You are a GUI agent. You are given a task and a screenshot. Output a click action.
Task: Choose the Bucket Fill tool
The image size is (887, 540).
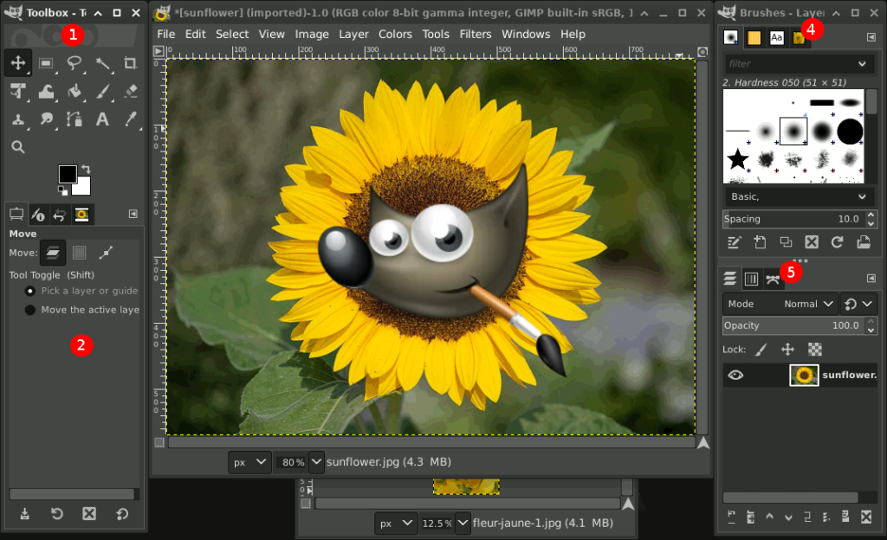(x=74, y=91)
